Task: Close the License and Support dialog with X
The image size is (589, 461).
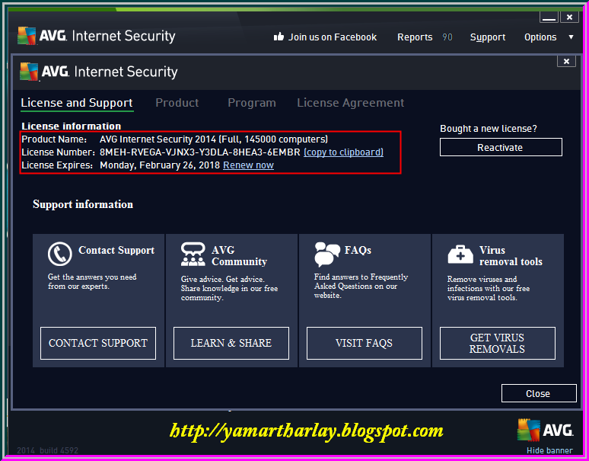Action: [566, 61]
